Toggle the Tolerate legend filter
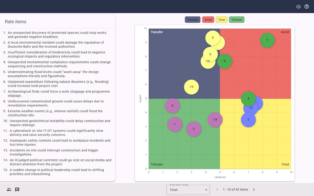Viewport: 314px width, 196px height. (x=237, y=20)
